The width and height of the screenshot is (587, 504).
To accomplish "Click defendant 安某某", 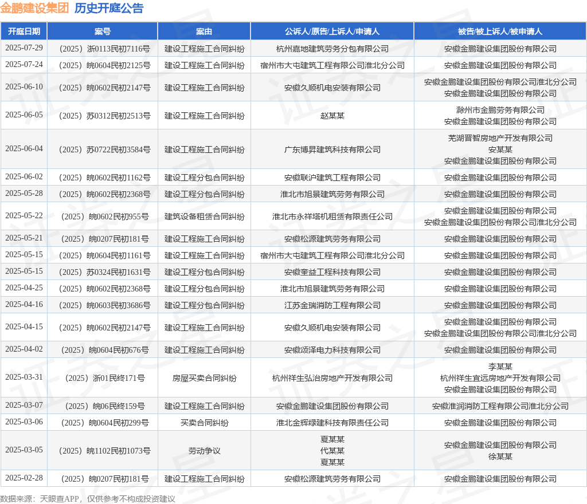I will (500, 149).
